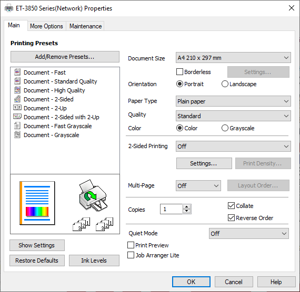Screen dimensions: 300x292
Task: Click the printer illustration in the preview pane
Action: coord(93,195)
